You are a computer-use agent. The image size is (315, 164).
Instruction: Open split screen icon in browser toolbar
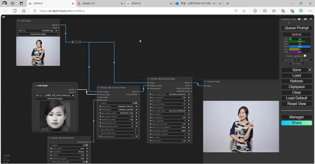pos(265,11)
